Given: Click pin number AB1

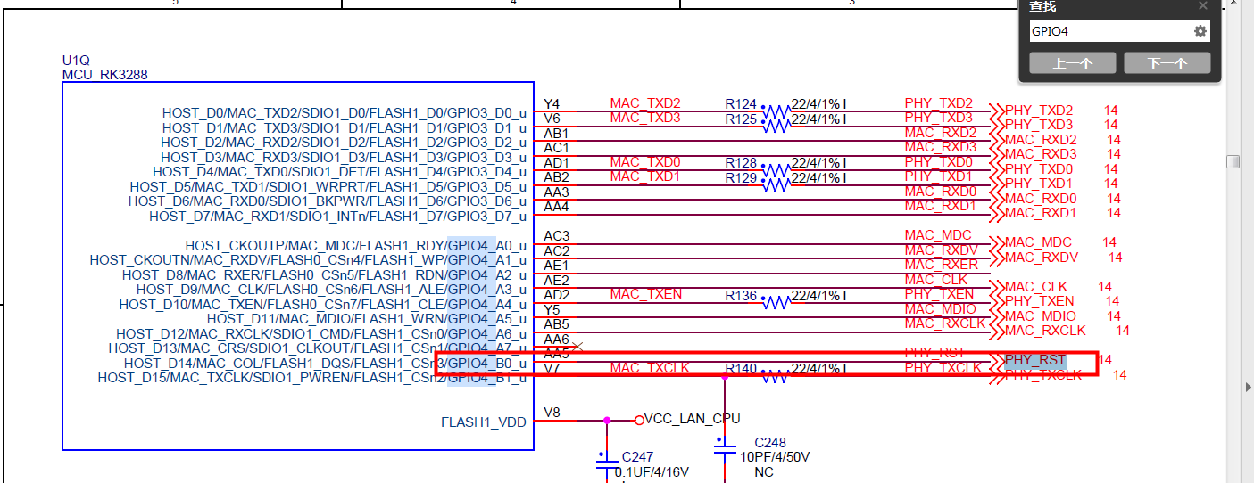Looking at the screenshot, I should 556,134.
